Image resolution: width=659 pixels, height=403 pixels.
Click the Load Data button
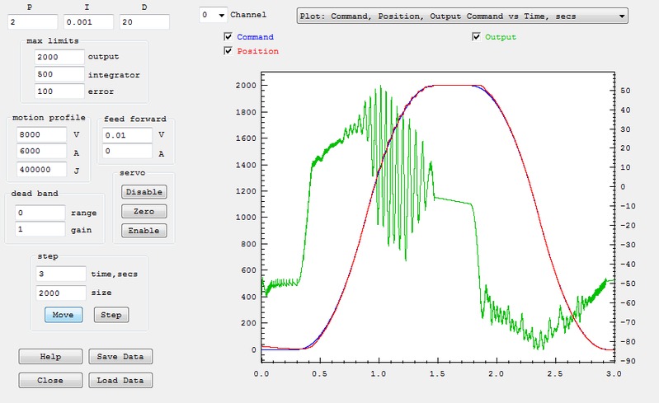tap(120, 380)
